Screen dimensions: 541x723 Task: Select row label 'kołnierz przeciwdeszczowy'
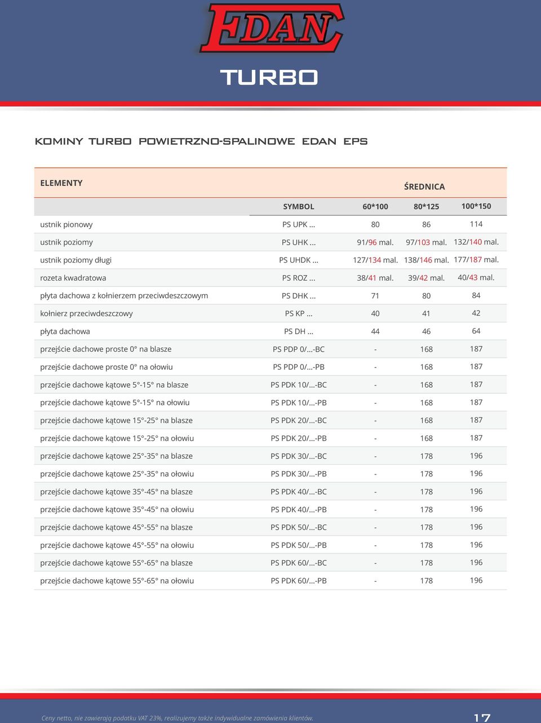(86, 314)
